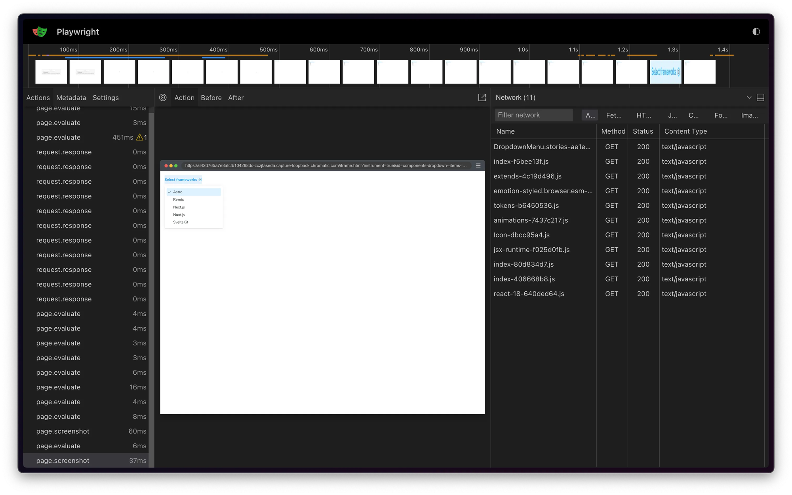Click the After snapshot tab icon
The width and height of the screenshot is (792, 495).
pos(236,97)
